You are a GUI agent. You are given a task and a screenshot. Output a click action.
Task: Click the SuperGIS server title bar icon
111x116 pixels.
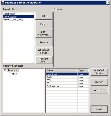[3, 3]
